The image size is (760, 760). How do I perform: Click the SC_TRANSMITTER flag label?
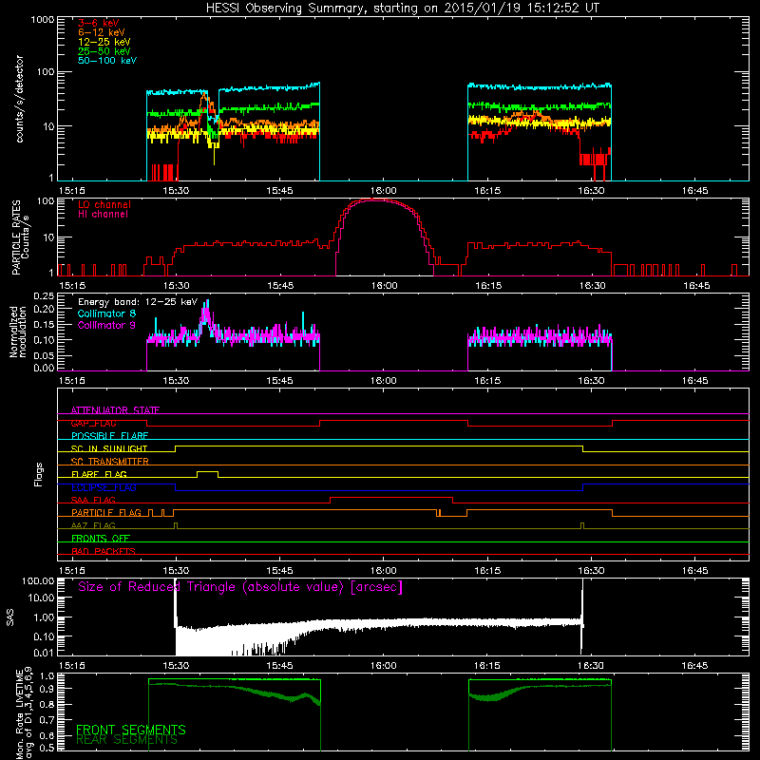pyautogui.click(x=109, y=462)
